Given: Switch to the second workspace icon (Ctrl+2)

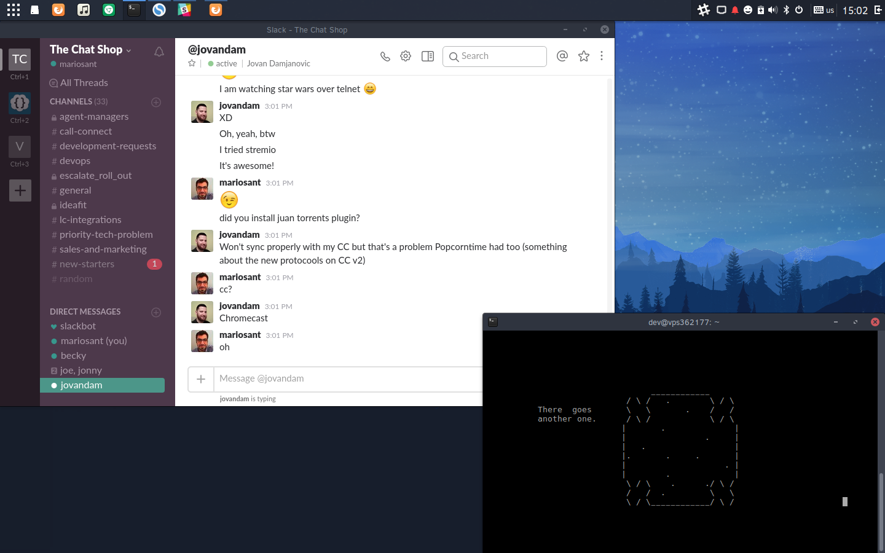Looking at the screenshot, I should click(20, 103).
